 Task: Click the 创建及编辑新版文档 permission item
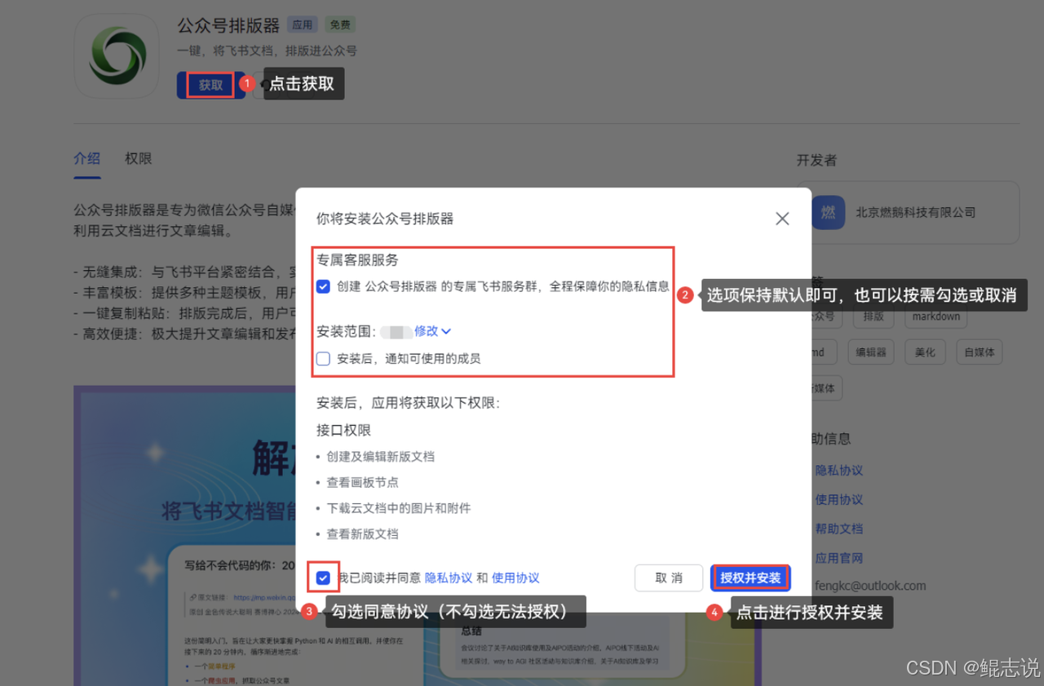380,457
